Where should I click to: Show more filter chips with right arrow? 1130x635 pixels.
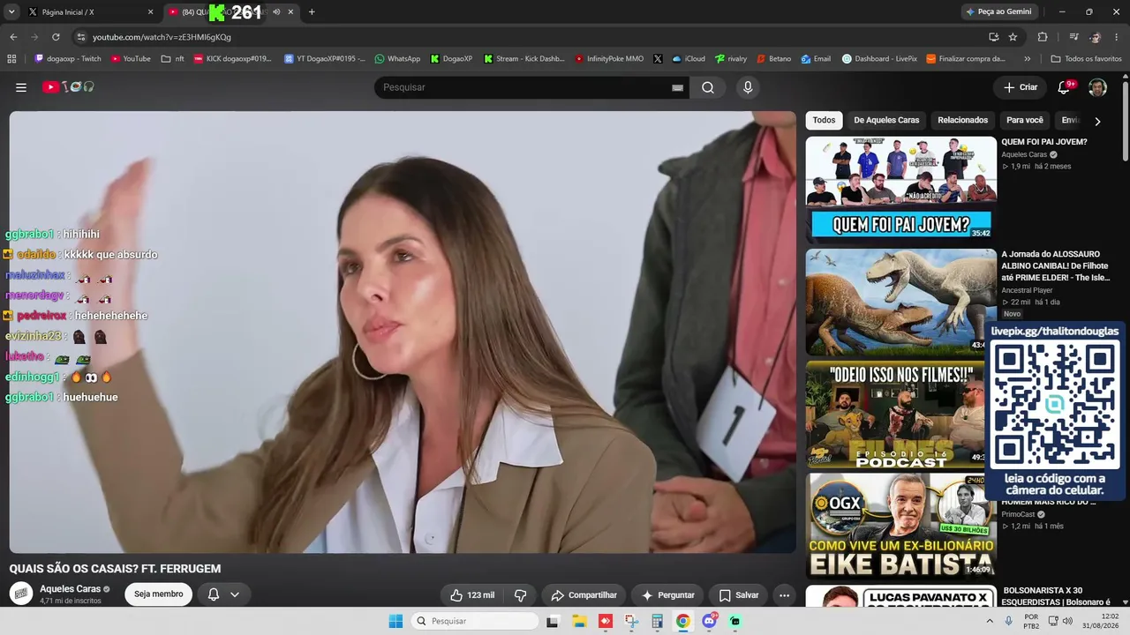pyautogui.click(x=1097, y=121)
